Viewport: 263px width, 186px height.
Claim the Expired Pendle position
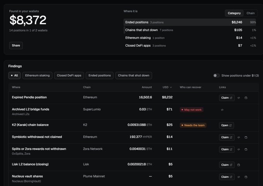227,98
